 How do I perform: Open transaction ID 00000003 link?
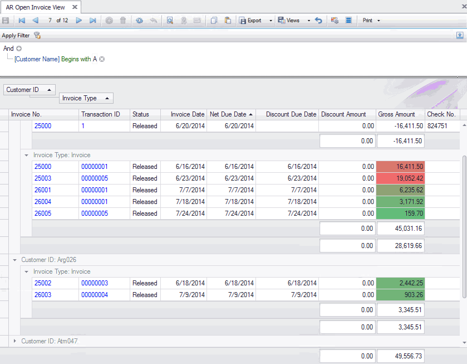(95, 283)
